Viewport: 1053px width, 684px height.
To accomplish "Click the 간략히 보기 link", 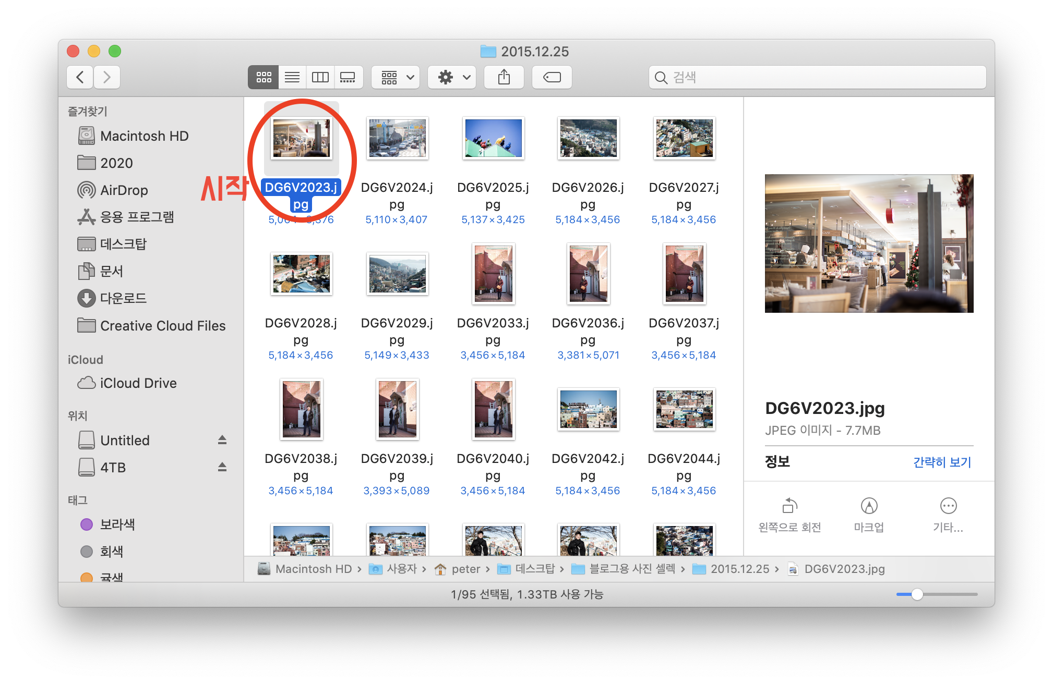I will (x=942, y=462).
